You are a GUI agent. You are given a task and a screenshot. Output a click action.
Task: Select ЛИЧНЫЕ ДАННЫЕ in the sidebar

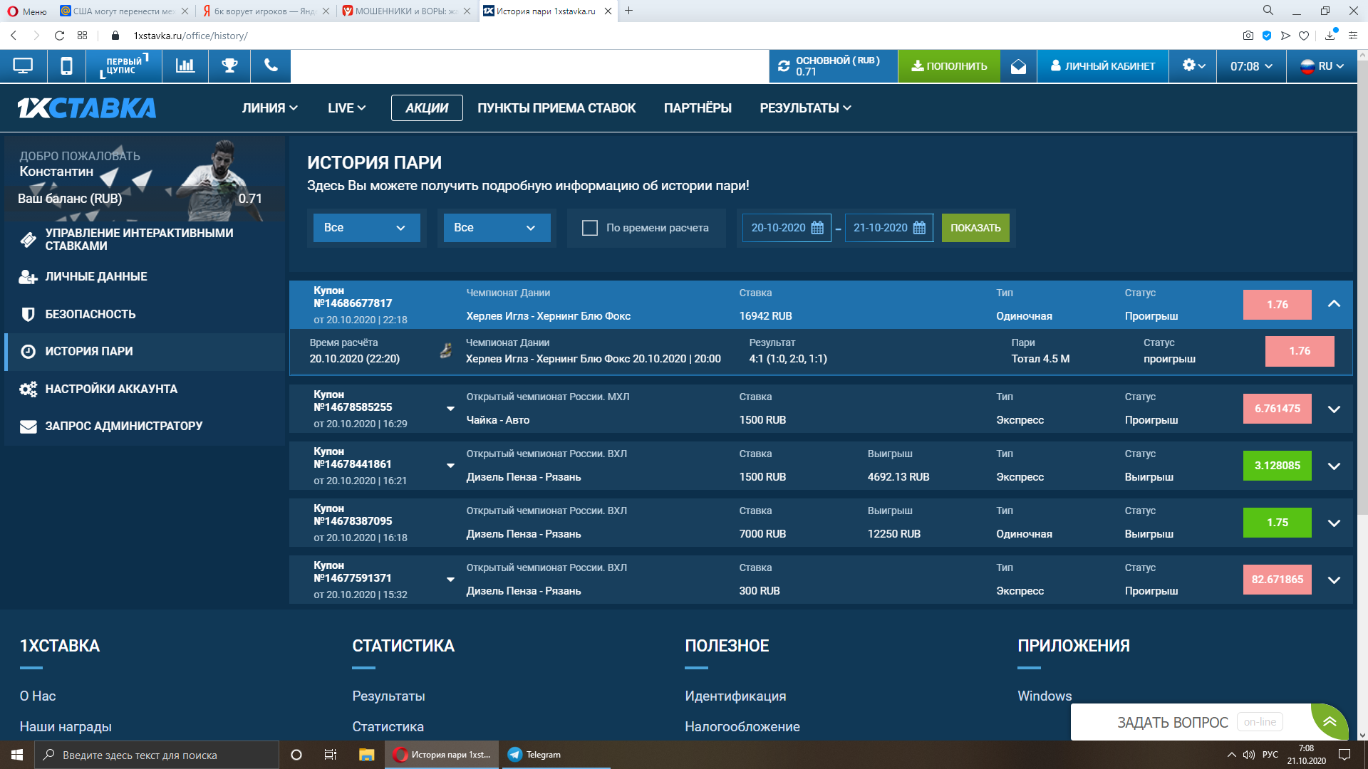click(x=96, y=277)
